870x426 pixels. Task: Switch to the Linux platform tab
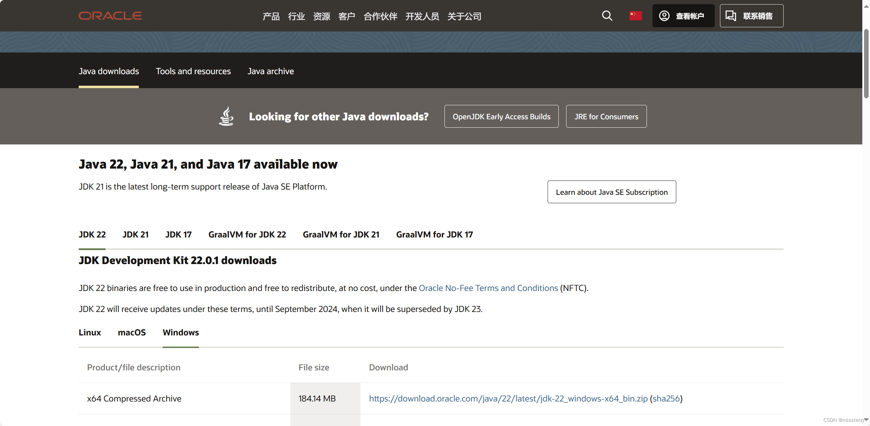tap(90, 332)
